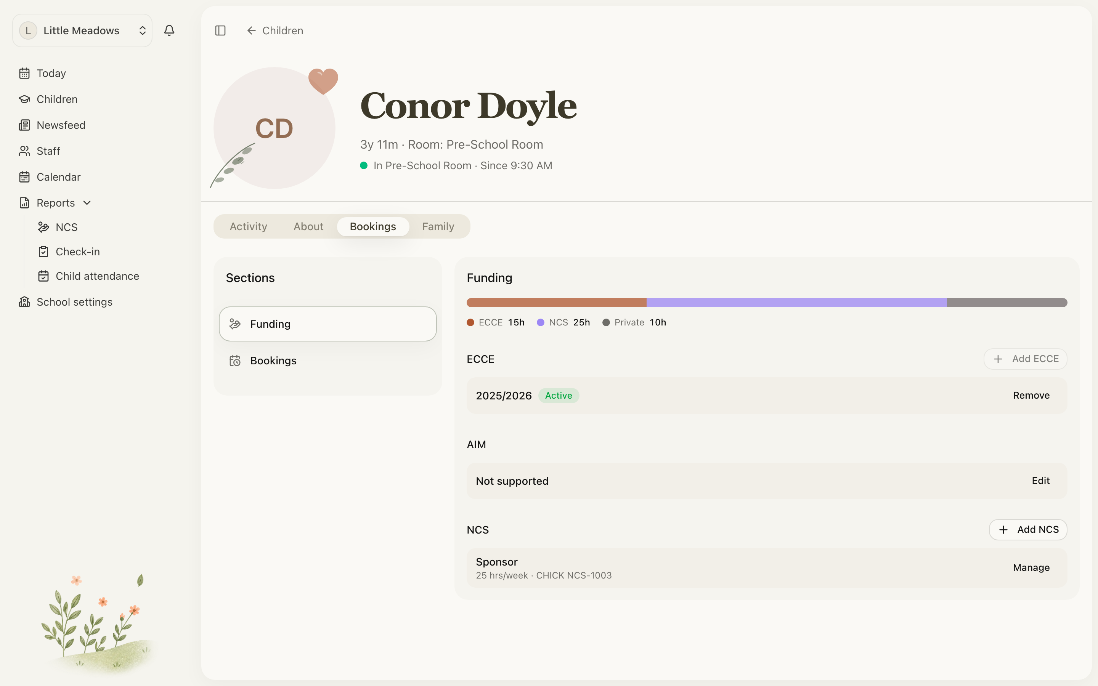This screenshot has width=1098, height=686.
Task: Click the Calendar sidebar icon
Action: pyautogui.click(x=24, y=176)
